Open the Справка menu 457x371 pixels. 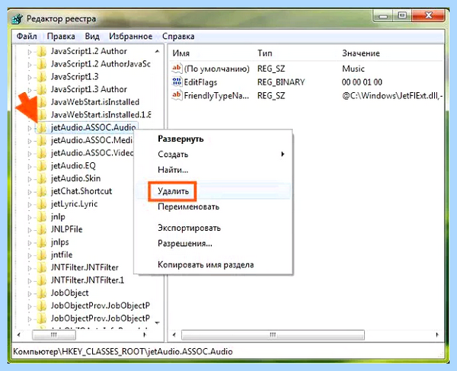(x=178, y=37)
